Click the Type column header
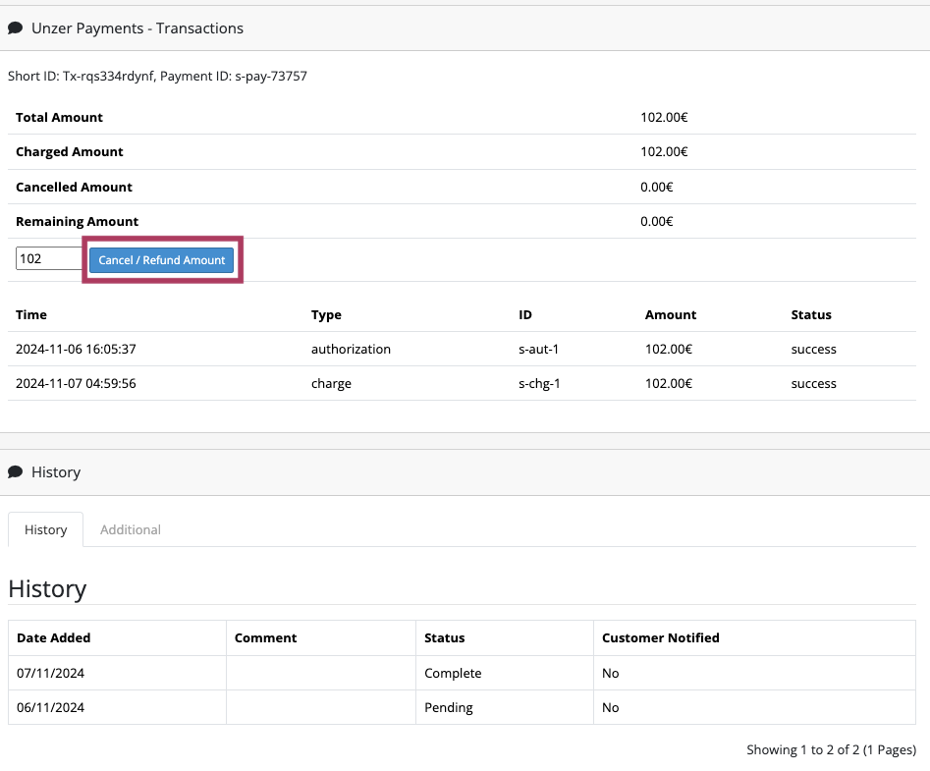The width and height of the screenshot is (930, 771). pyautogui.click(x=326, y=315)
